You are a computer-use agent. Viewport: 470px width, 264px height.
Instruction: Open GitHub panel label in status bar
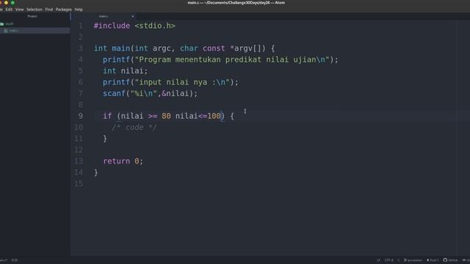pos(453,260)
